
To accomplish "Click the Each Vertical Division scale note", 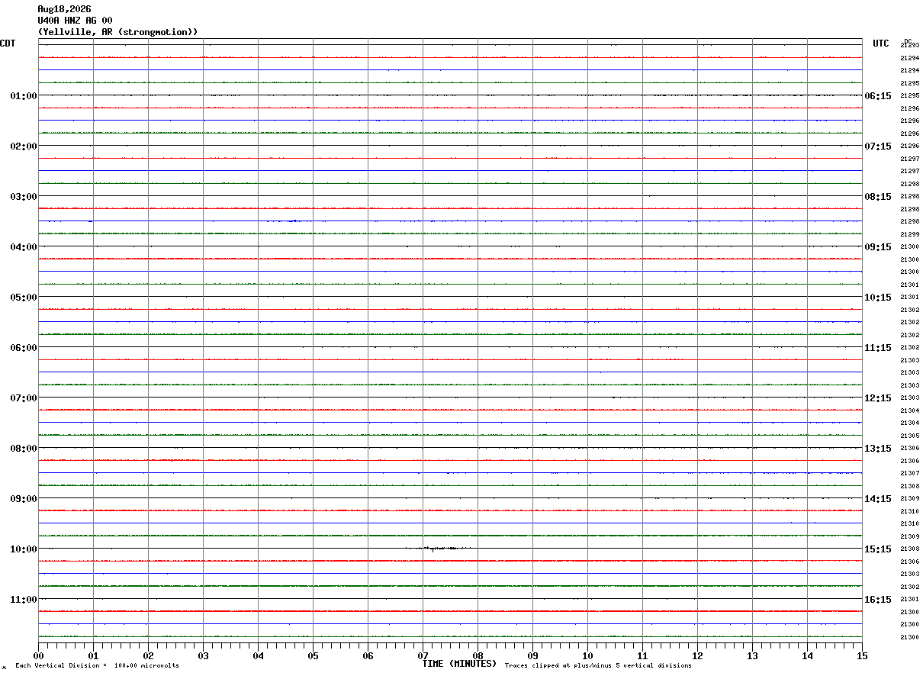I will 97,666.
